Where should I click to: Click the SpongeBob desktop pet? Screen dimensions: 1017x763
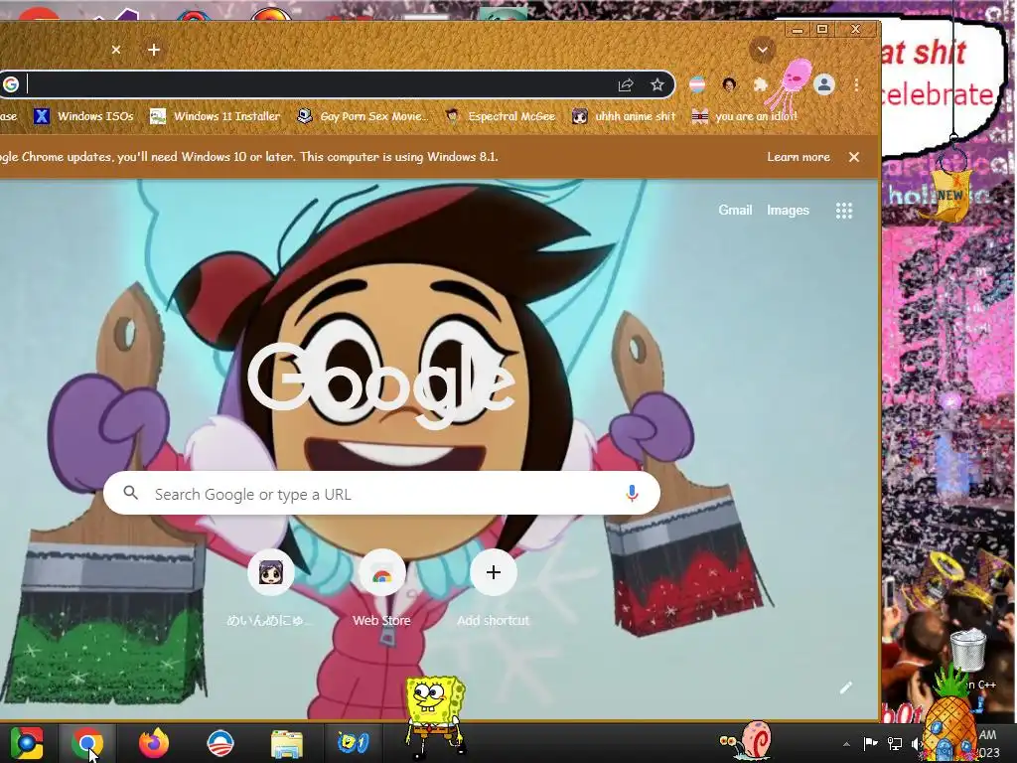(435, 717)
